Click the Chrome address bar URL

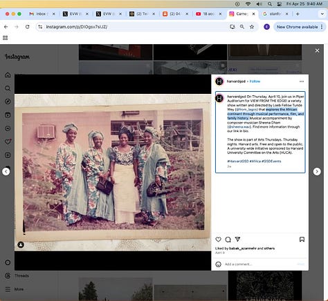77,27
